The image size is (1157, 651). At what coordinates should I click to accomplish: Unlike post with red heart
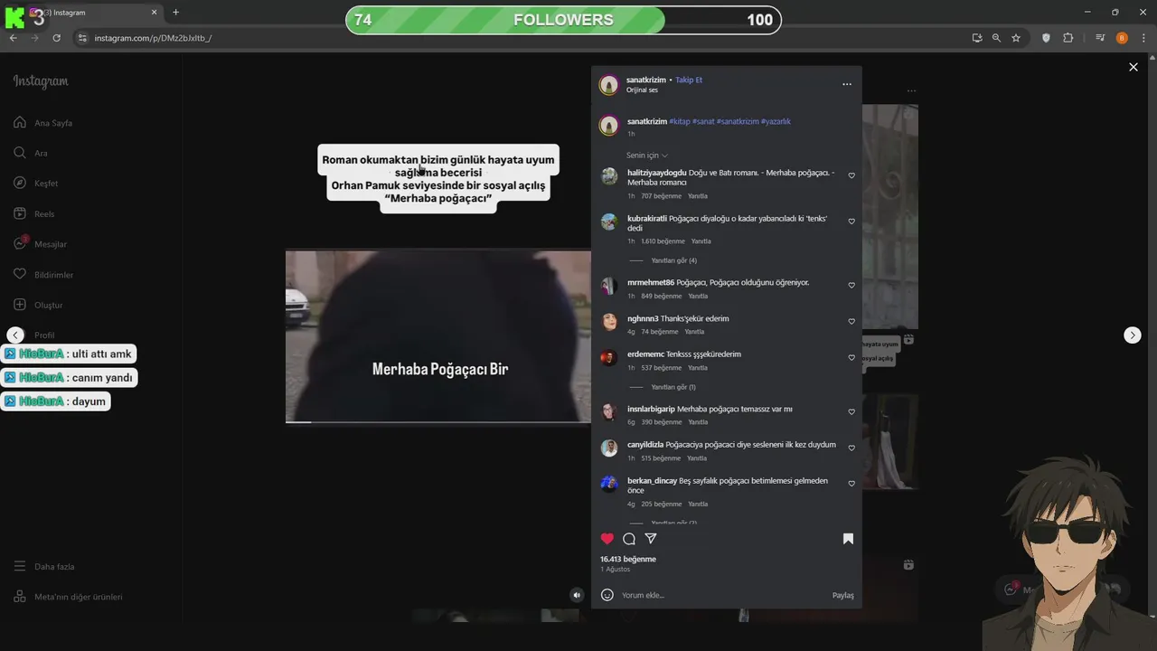coord(607,539)
